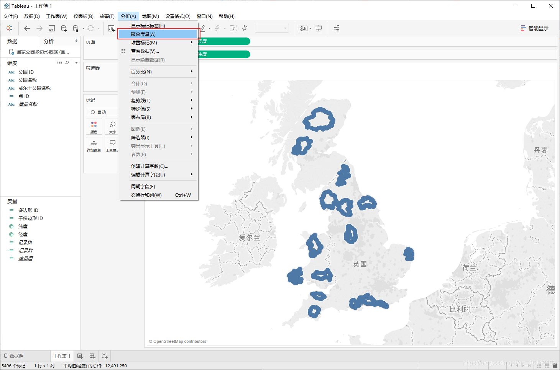Click the Color (颜色) marks card button

pyautogui.click(x=94, y=127)
